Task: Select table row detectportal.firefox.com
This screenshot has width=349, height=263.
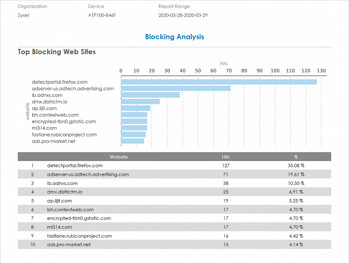Action: 174,165
